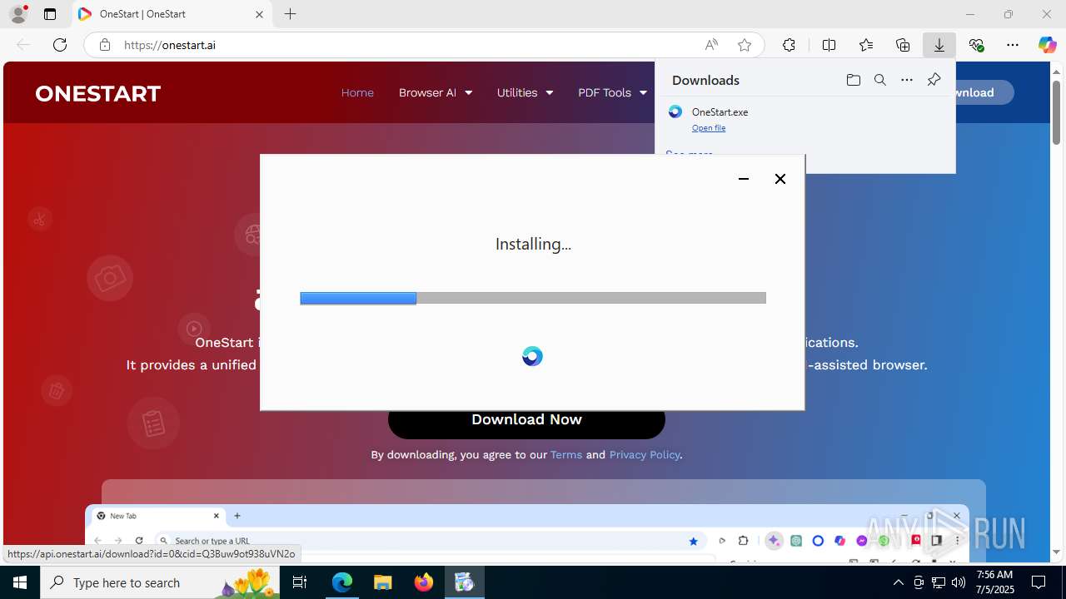Search downloads with magnifier icon
Image resolution: width=1066 pixels, height=599 pixels.
[x=879, y=80]
